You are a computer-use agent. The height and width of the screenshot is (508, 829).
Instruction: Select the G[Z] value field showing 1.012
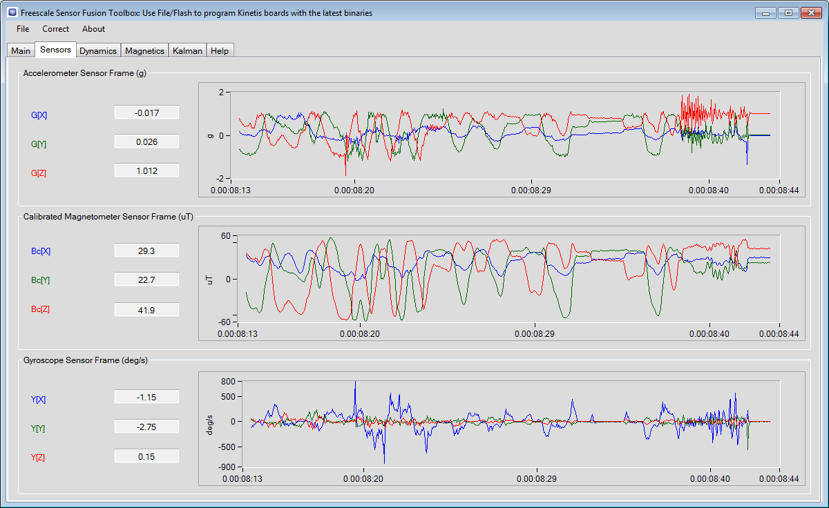pyautogui.click(x=146, y=170)
